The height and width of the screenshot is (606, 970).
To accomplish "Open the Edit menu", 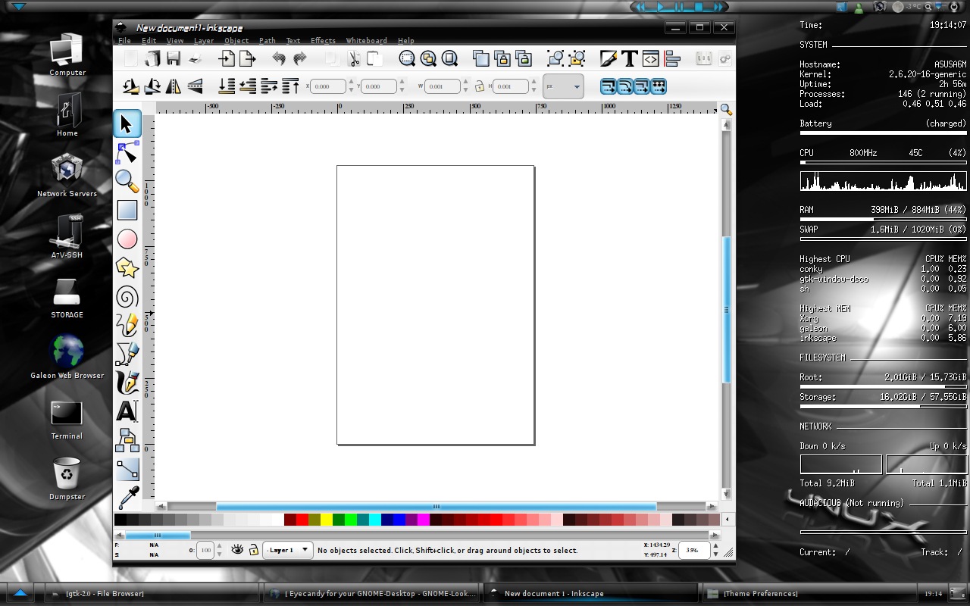I will 149,41.
